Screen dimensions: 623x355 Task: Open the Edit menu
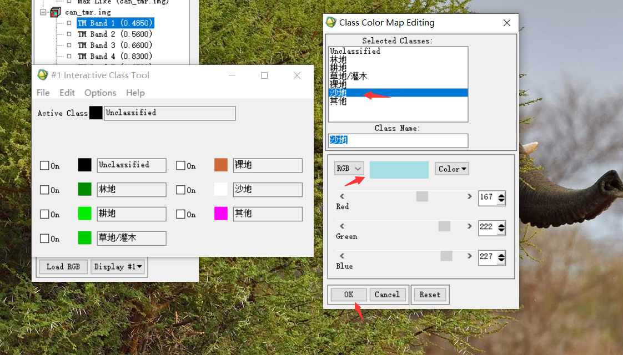pyautogui.click(x=67, y=93)
